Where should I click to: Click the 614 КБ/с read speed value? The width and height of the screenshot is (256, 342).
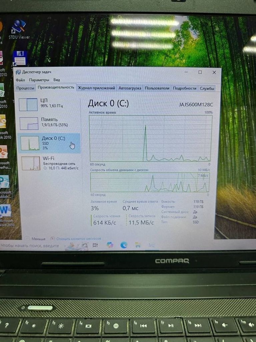pyautogui.click(x=104, y=223)
